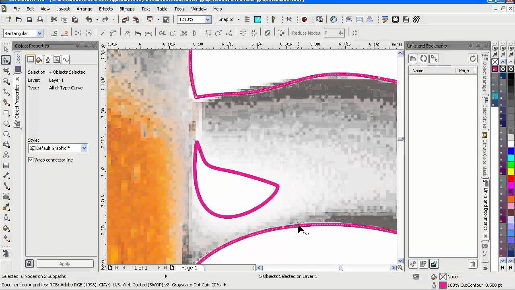
Task: Select the Crop tool in toolbox
Action: [6, 70]
